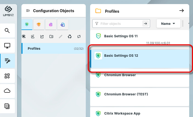This screenshot has height=117, width=193.
Task: Open the Apps grid icon in sidebar
Action: pos(7,76)
